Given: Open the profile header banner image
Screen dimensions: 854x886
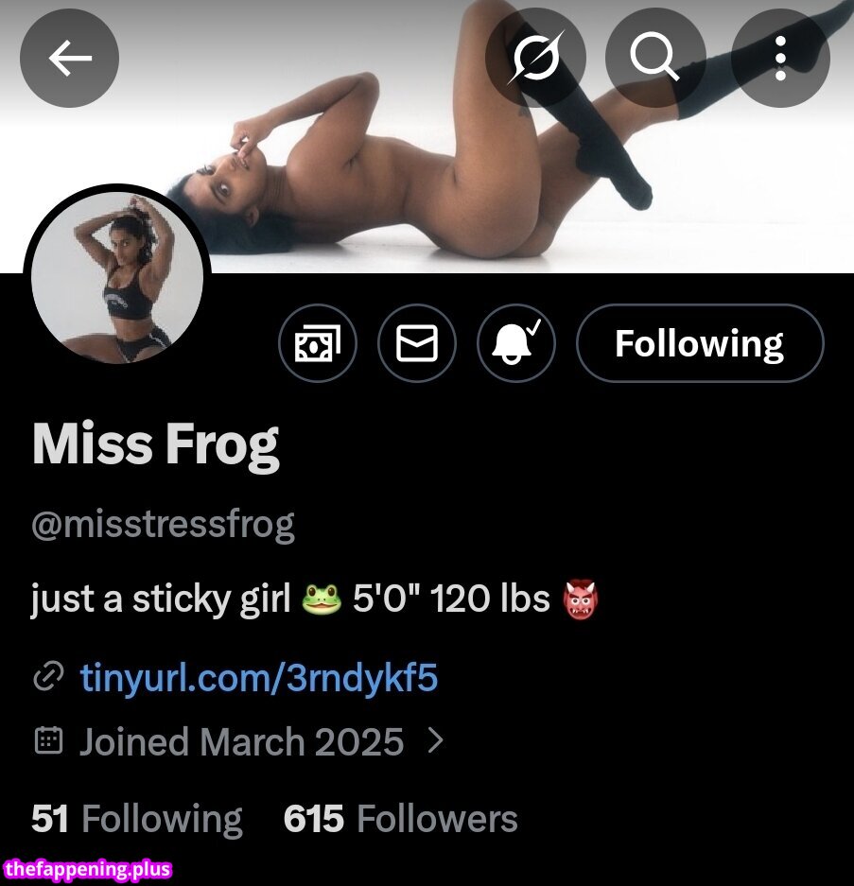Looking at the screenshot, I should pyautogui.click(x=427, y=136).
